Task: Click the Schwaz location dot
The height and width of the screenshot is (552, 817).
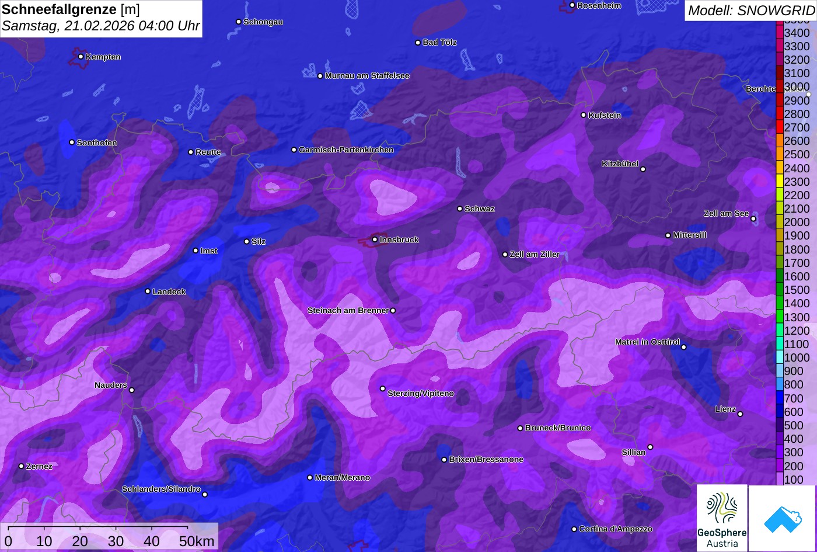Action: click(x=460, y=209)
